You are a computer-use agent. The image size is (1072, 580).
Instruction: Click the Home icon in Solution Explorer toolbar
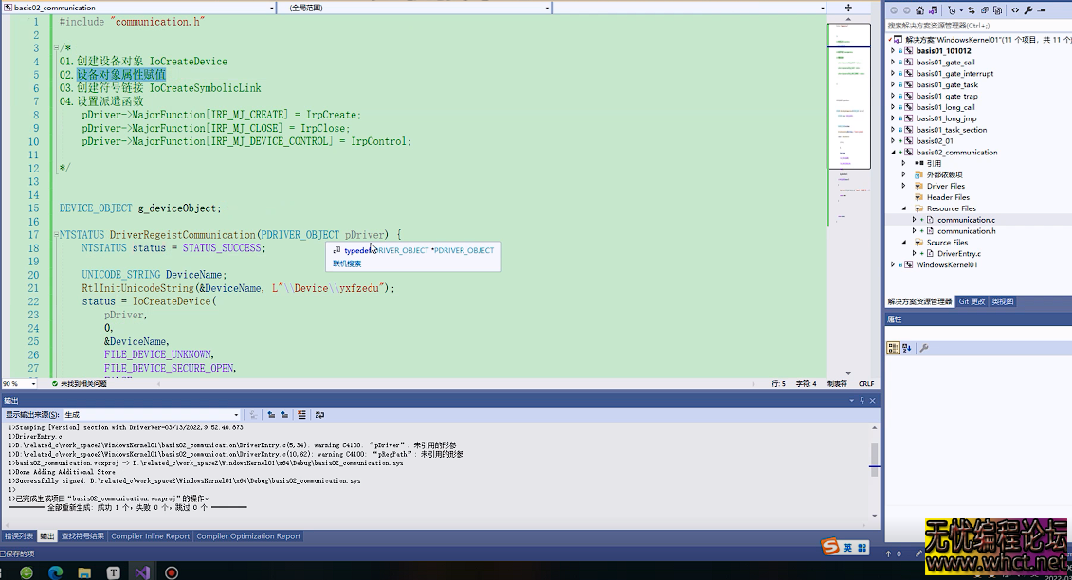(919, 10)
